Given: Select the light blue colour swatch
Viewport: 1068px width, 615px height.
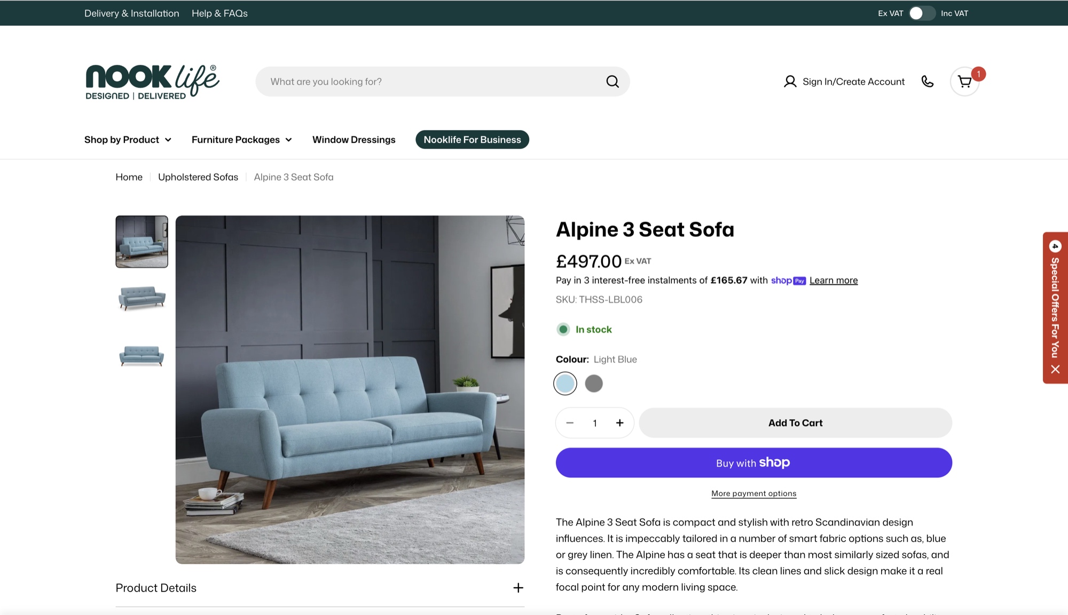Looking at the screenshot, I should click(x=565, y=384).
